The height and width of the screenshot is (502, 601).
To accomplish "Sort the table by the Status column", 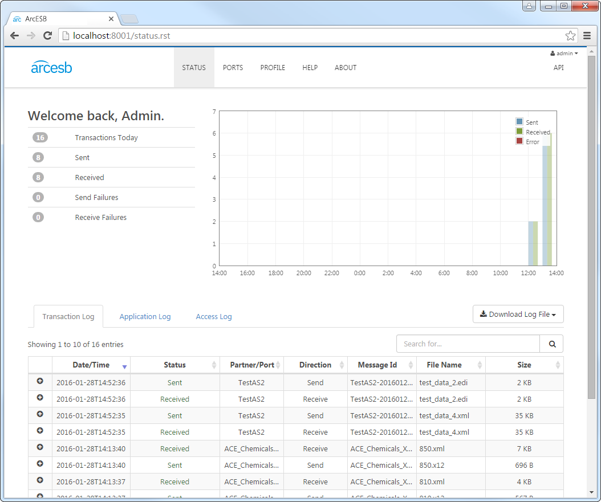I will click(x=174, y=365).
